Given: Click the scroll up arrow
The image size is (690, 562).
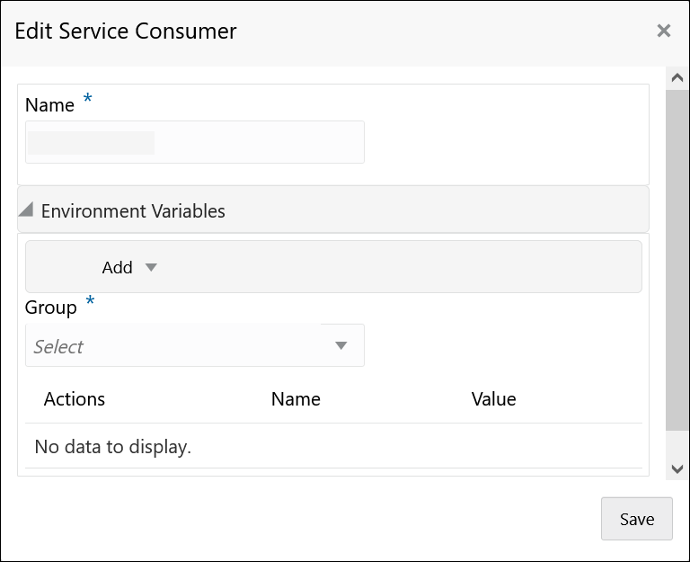Looking at the screenshot, I should pyautogui.click(x=677, y=78).
